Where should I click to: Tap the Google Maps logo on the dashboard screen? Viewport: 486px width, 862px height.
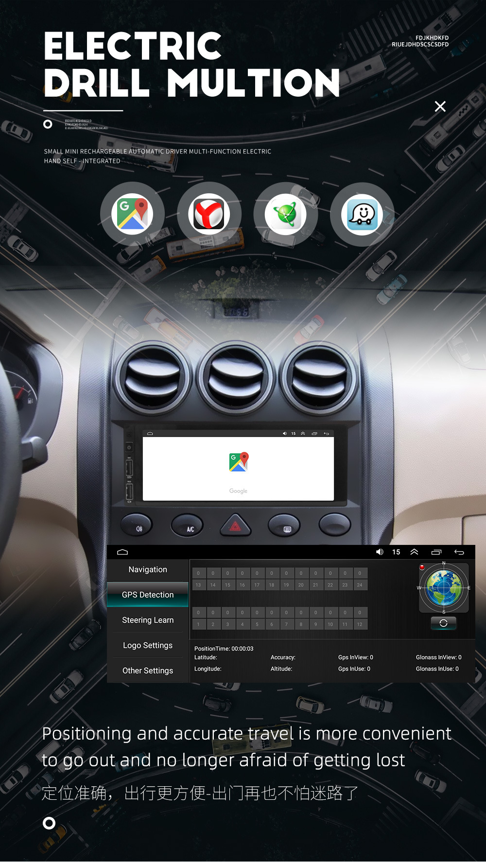click(239, 462)
